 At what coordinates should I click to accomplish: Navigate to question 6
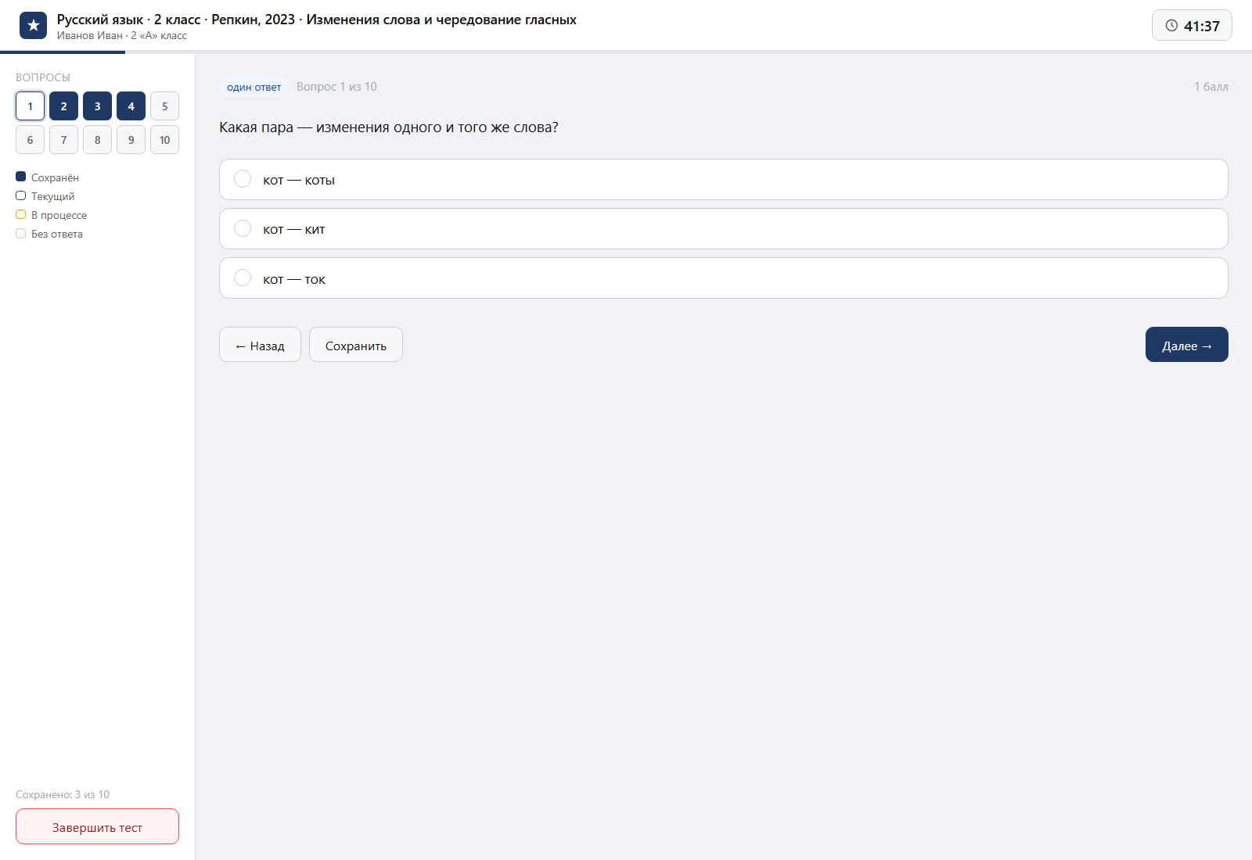(x=30, y=140)
